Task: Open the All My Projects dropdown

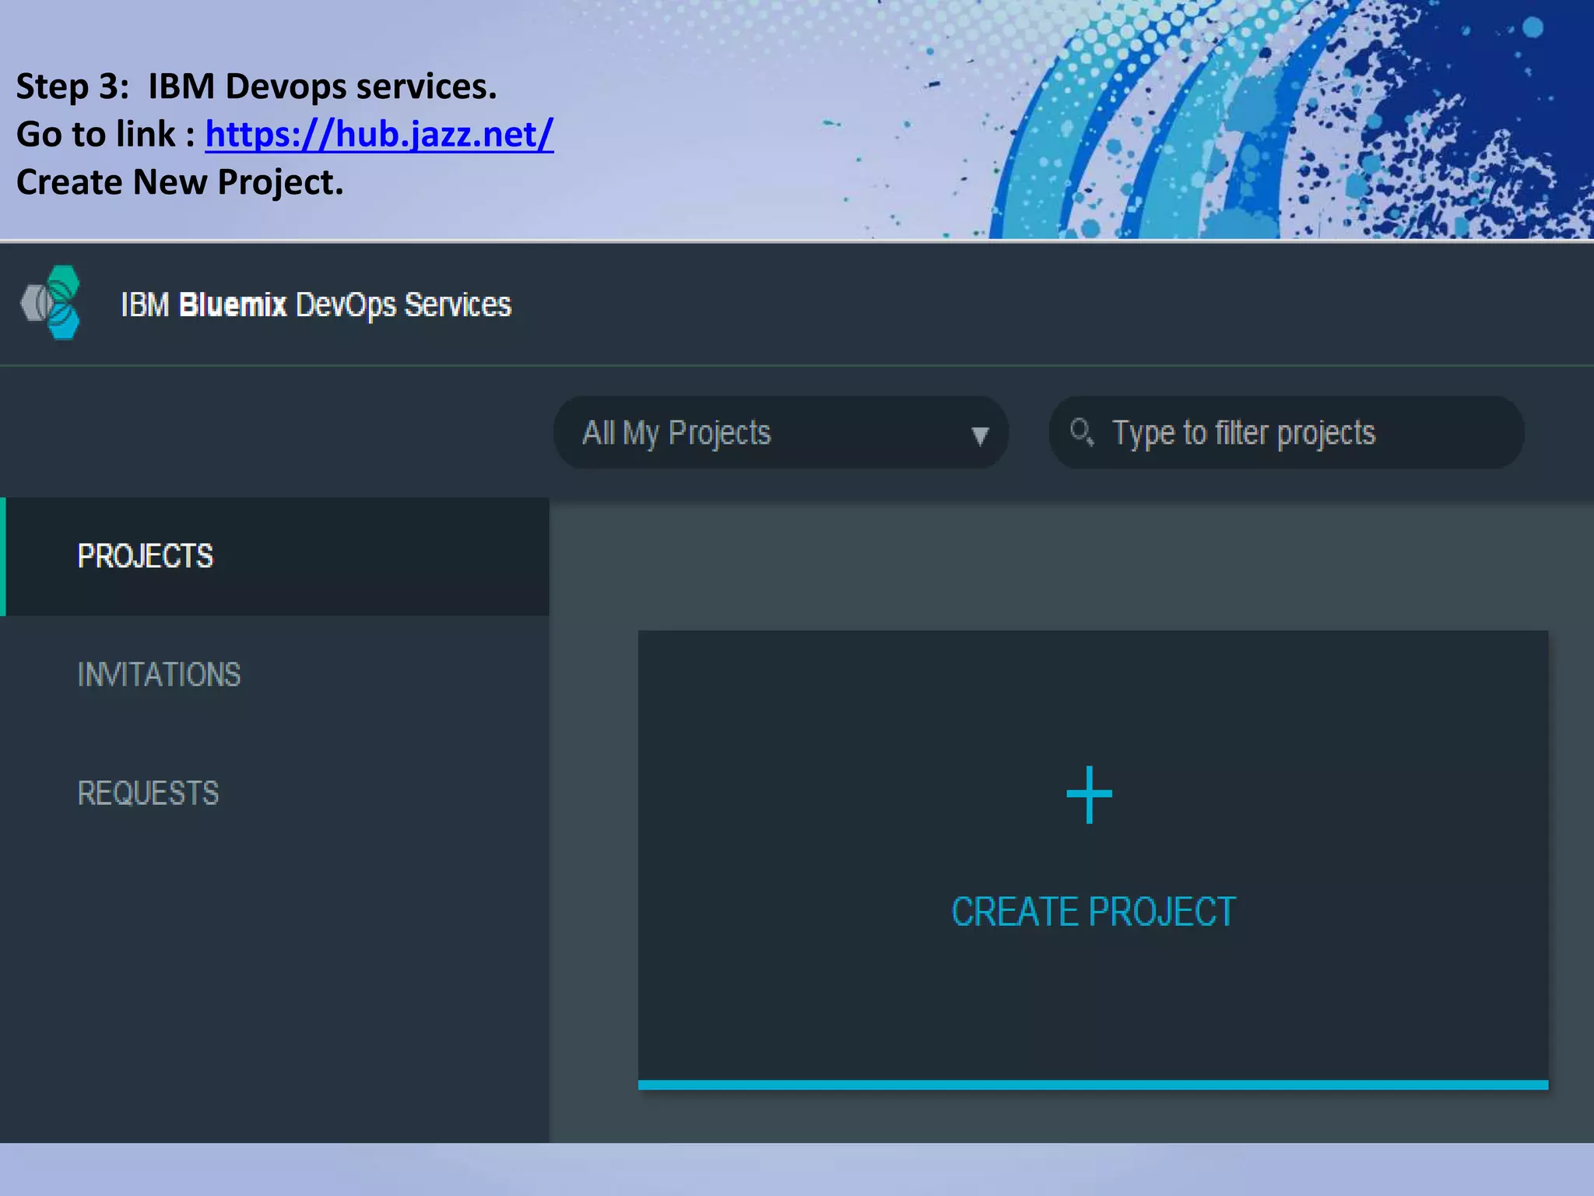Action: pos(781,432)
